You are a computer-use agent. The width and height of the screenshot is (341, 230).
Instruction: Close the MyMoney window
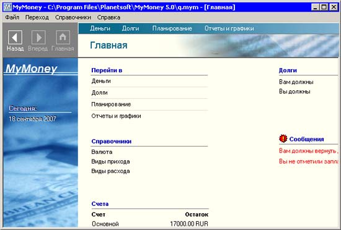334,7
